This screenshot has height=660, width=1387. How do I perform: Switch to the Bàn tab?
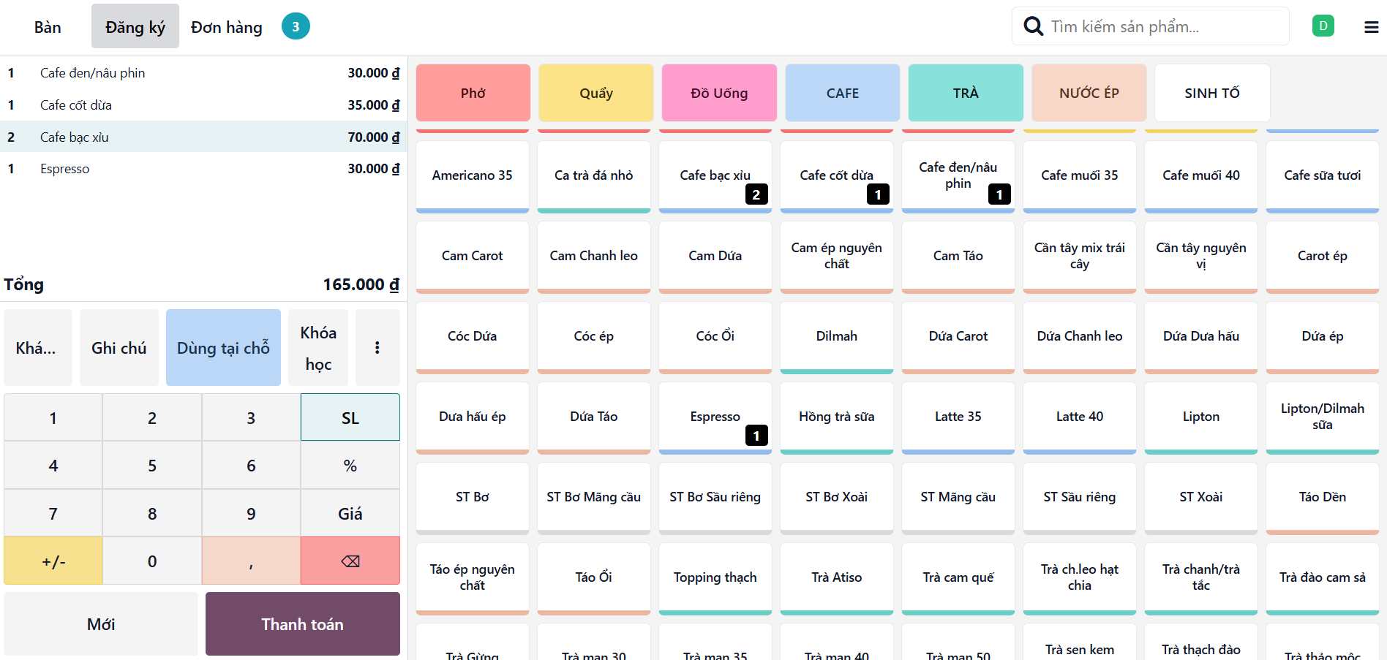point(48,27)
